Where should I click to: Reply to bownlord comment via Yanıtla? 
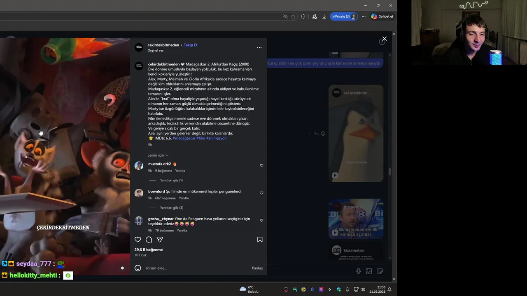point(184,198)
